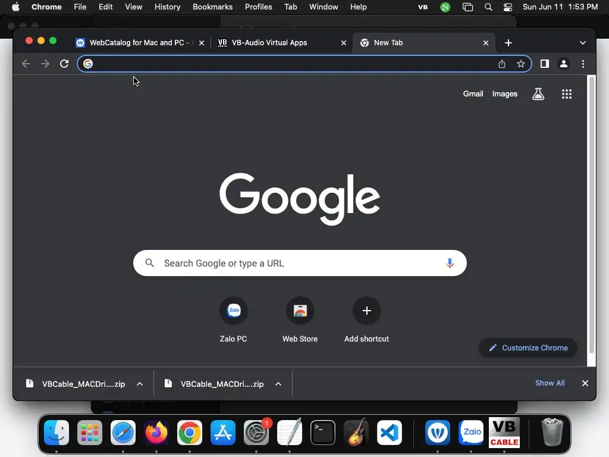Open the Window menu
Image resolution: width=609 pixels, height=457 pixels.
click(324, 7)
